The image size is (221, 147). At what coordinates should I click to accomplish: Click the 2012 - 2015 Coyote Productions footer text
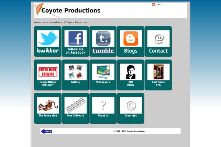129,131
